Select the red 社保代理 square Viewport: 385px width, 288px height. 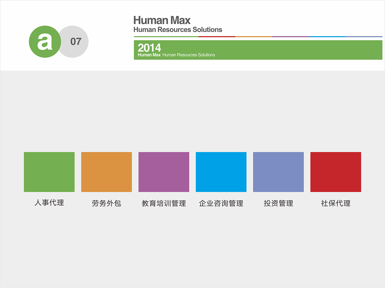point(336,172)
